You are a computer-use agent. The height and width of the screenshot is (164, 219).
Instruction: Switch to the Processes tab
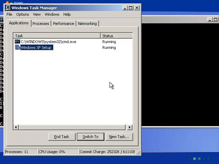pos(41,24)
